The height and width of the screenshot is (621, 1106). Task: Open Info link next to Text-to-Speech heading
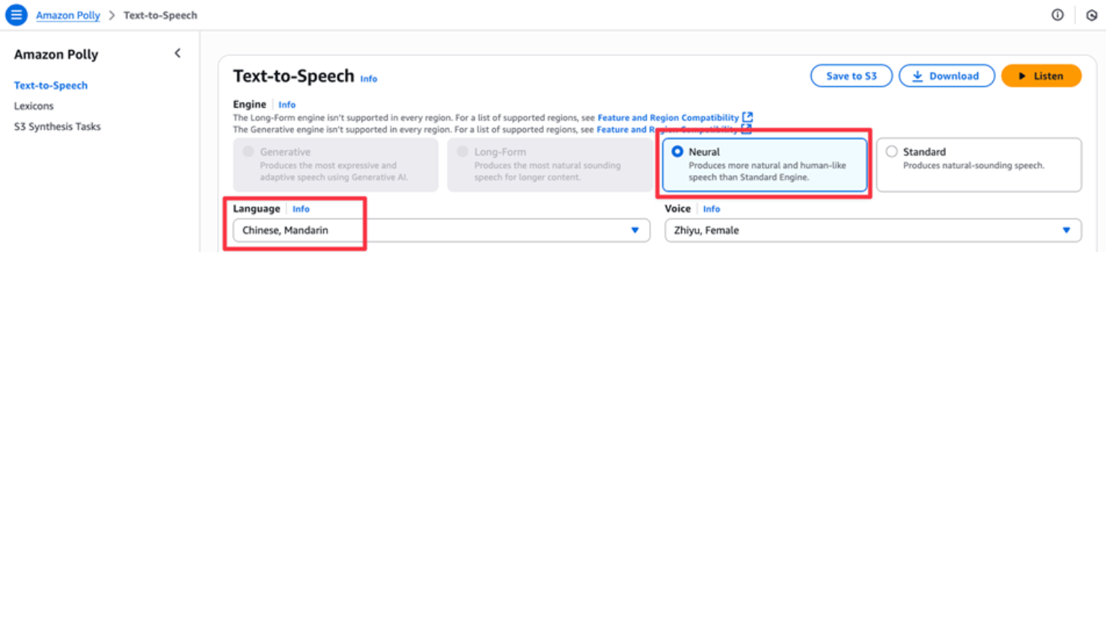tap(369, 79)
